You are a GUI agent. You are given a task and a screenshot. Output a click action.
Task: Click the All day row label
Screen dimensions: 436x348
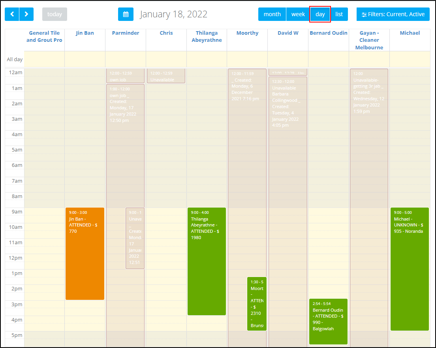(15, 60)
